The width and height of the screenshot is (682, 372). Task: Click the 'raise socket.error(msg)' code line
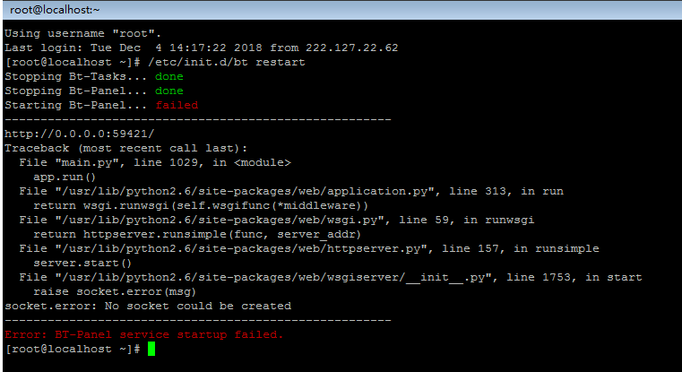pyautogui.click(x=115, y=291)
